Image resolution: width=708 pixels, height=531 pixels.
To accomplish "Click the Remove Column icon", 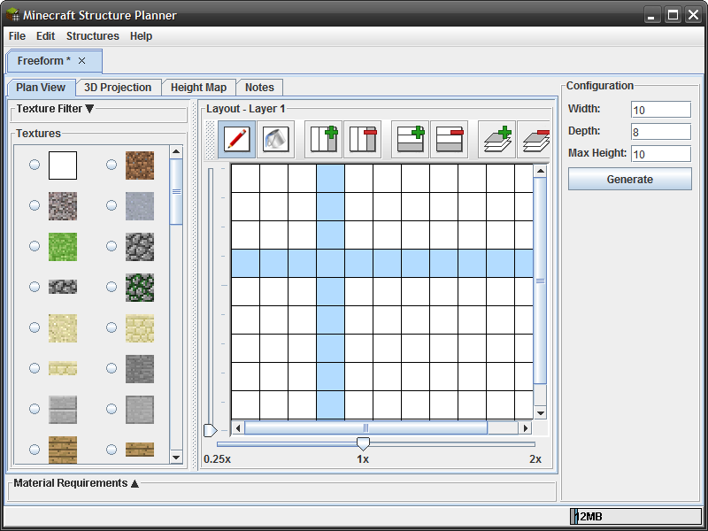I will [362, 139].
